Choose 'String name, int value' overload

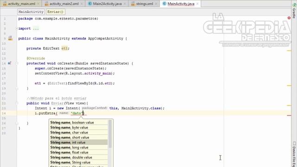79,142
